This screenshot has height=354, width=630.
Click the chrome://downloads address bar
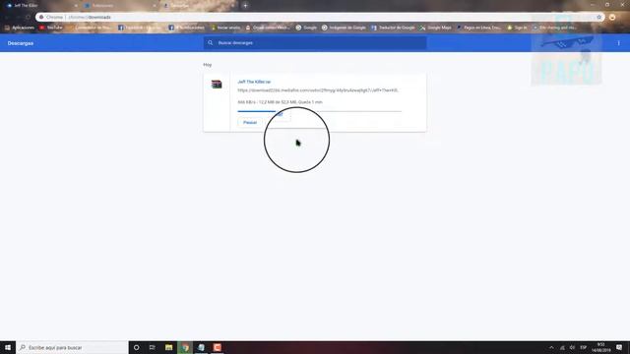pos(319,18)
